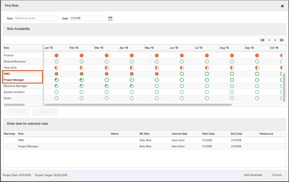
Task: Click Help Desk availability icon for May '18
Action: (x=157, y=68)
